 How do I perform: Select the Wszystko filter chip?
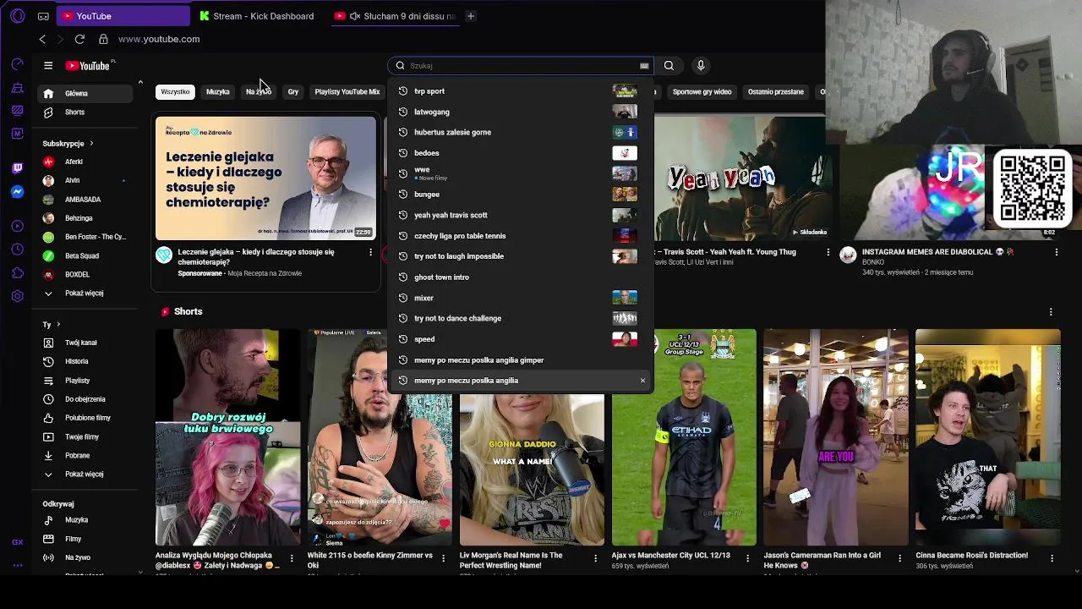[176, 91]
